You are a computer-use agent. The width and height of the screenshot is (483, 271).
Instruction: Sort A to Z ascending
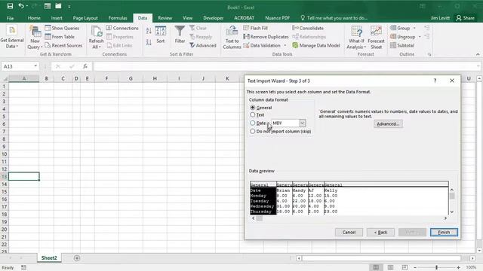point(149,31)
